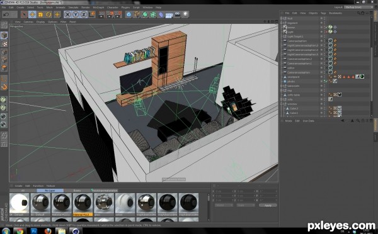The height and width of the screenshot is (234, 378).
Task: Select the glass material thumbnail
Action: click(104, 203)
